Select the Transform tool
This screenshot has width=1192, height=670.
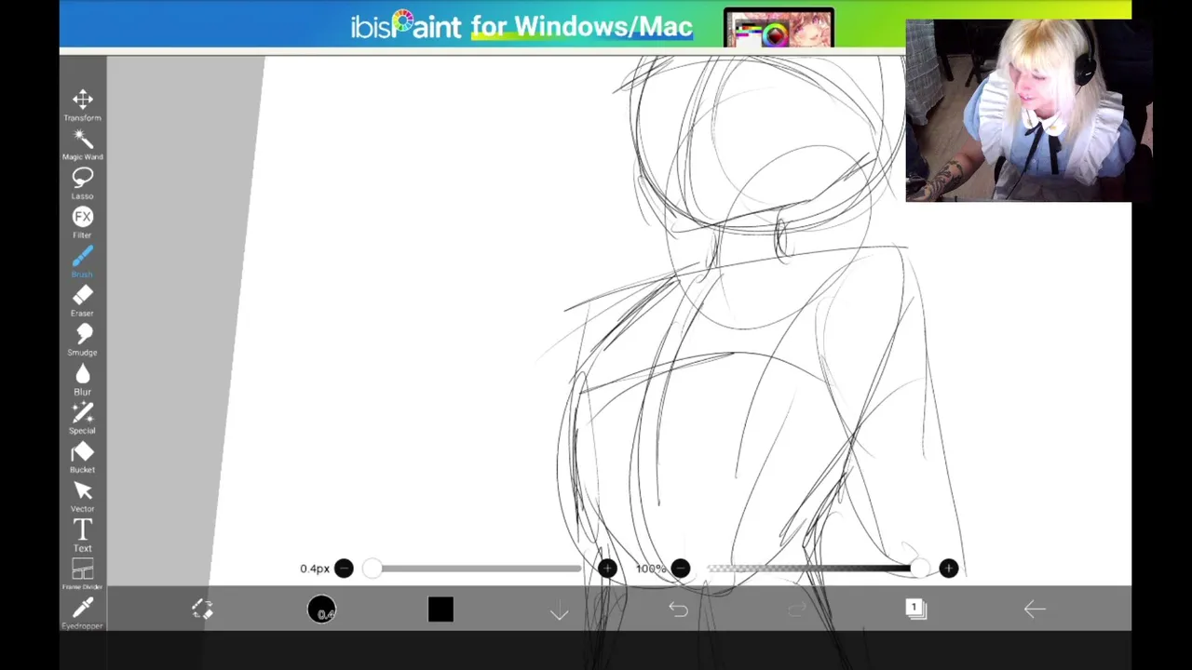click(83, 104)
